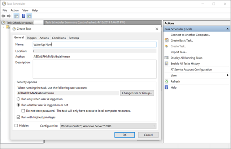This screenshot has height=149, width=231.
Task: Click the Display All Running Tasks icon
Action: tap(166, 58)
